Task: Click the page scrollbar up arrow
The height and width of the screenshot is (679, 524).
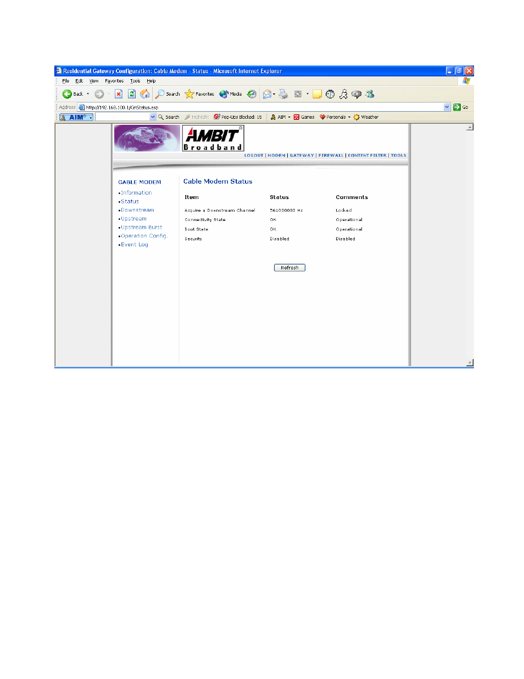Action: [x=470, y=127]
